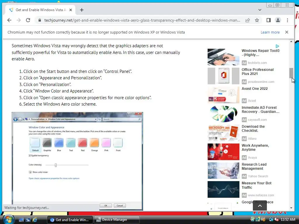Click the techloris.com ad source label
This screenshot has height=224, width=299.
click(x=257, y=63)
